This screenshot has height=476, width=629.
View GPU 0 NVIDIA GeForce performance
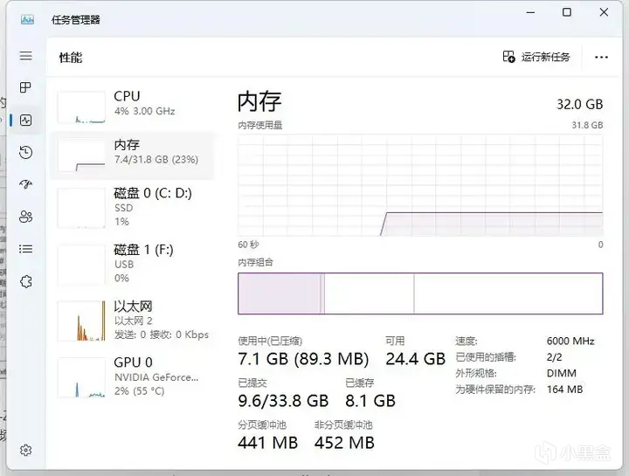point(133,376)
